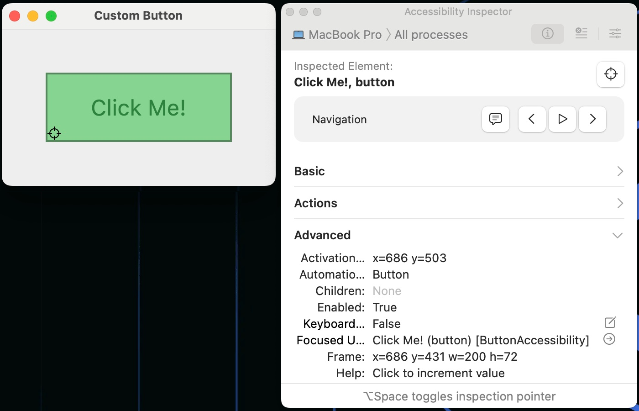Viewport: 639px width, 411px height.
Task: Click the Click Me! green button
Action: [138, 107]
